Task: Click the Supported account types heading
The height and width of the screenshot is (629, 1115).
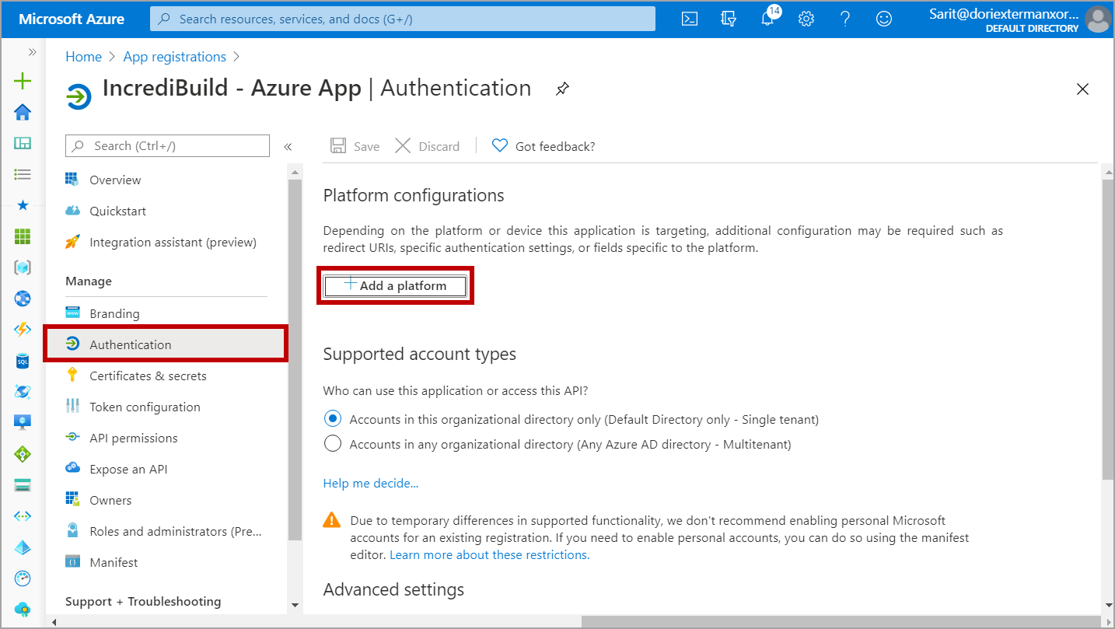Action: [420, 354]
